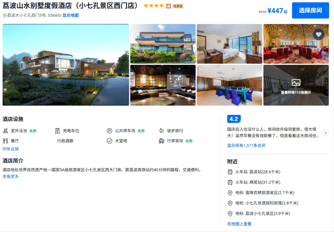
Task: Click the train icon beside 荔波站
Action: click(230, 172)
